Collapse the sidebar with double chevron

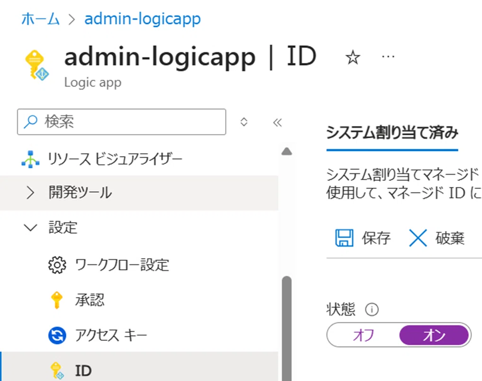click(x=277, y=122)
